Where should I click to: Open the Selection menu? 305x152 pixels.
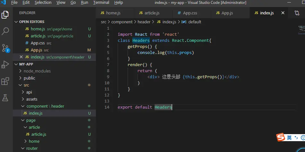tap(43, 3)
